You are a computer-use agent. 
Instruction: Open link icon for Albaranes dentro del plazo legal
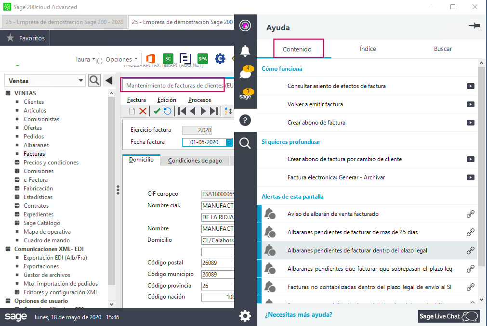point(470,251)
